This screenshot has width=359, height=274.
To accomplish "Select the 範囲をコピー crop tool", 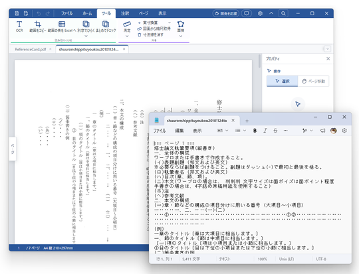I will coord(37,26).
